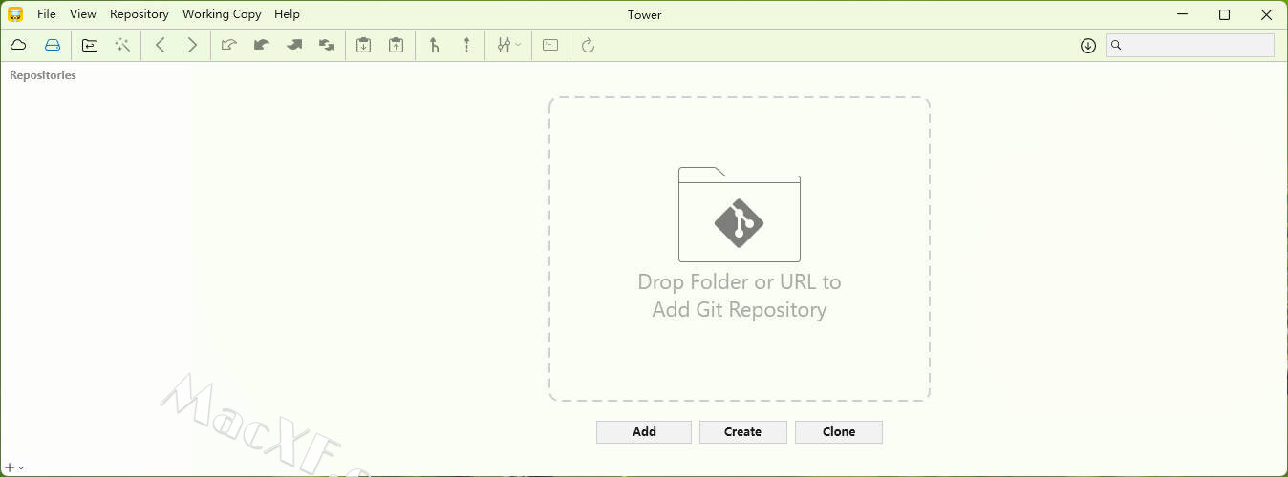This screenshot has width=1288, height=477.
Task: Click the Apply Stash clipboard icon
Action: coord(396,45)
